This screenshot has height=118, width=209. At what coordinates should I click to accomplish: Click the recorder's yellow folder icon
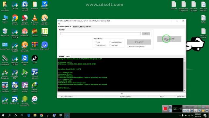tap(203, 111)
